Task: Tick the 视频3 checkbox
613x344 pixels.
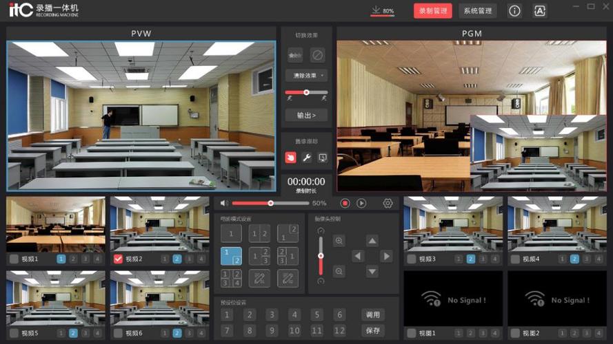Action: [411, 259]
